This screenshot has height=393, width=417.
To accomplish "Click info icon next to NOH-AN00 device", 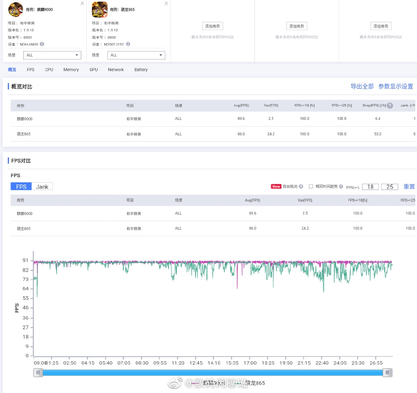I will coord(42,44).
